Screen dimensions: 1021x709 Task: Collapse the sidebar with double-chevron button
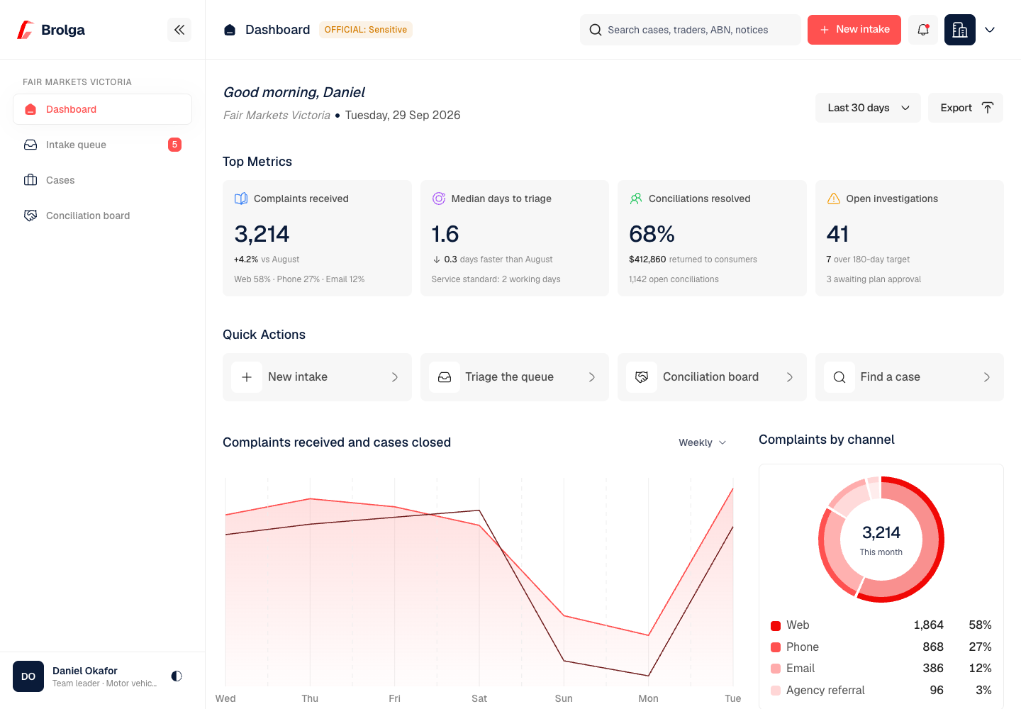click(179, 30)
